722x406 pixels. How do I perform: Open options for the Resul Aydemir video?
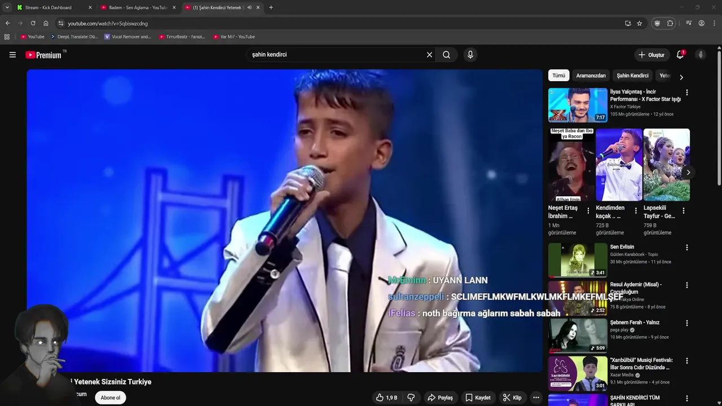[x=686, y=285]
